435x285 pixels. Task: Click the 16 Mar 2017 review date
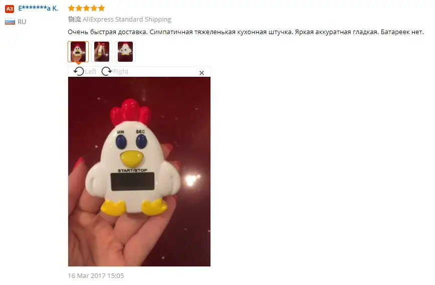96,275
